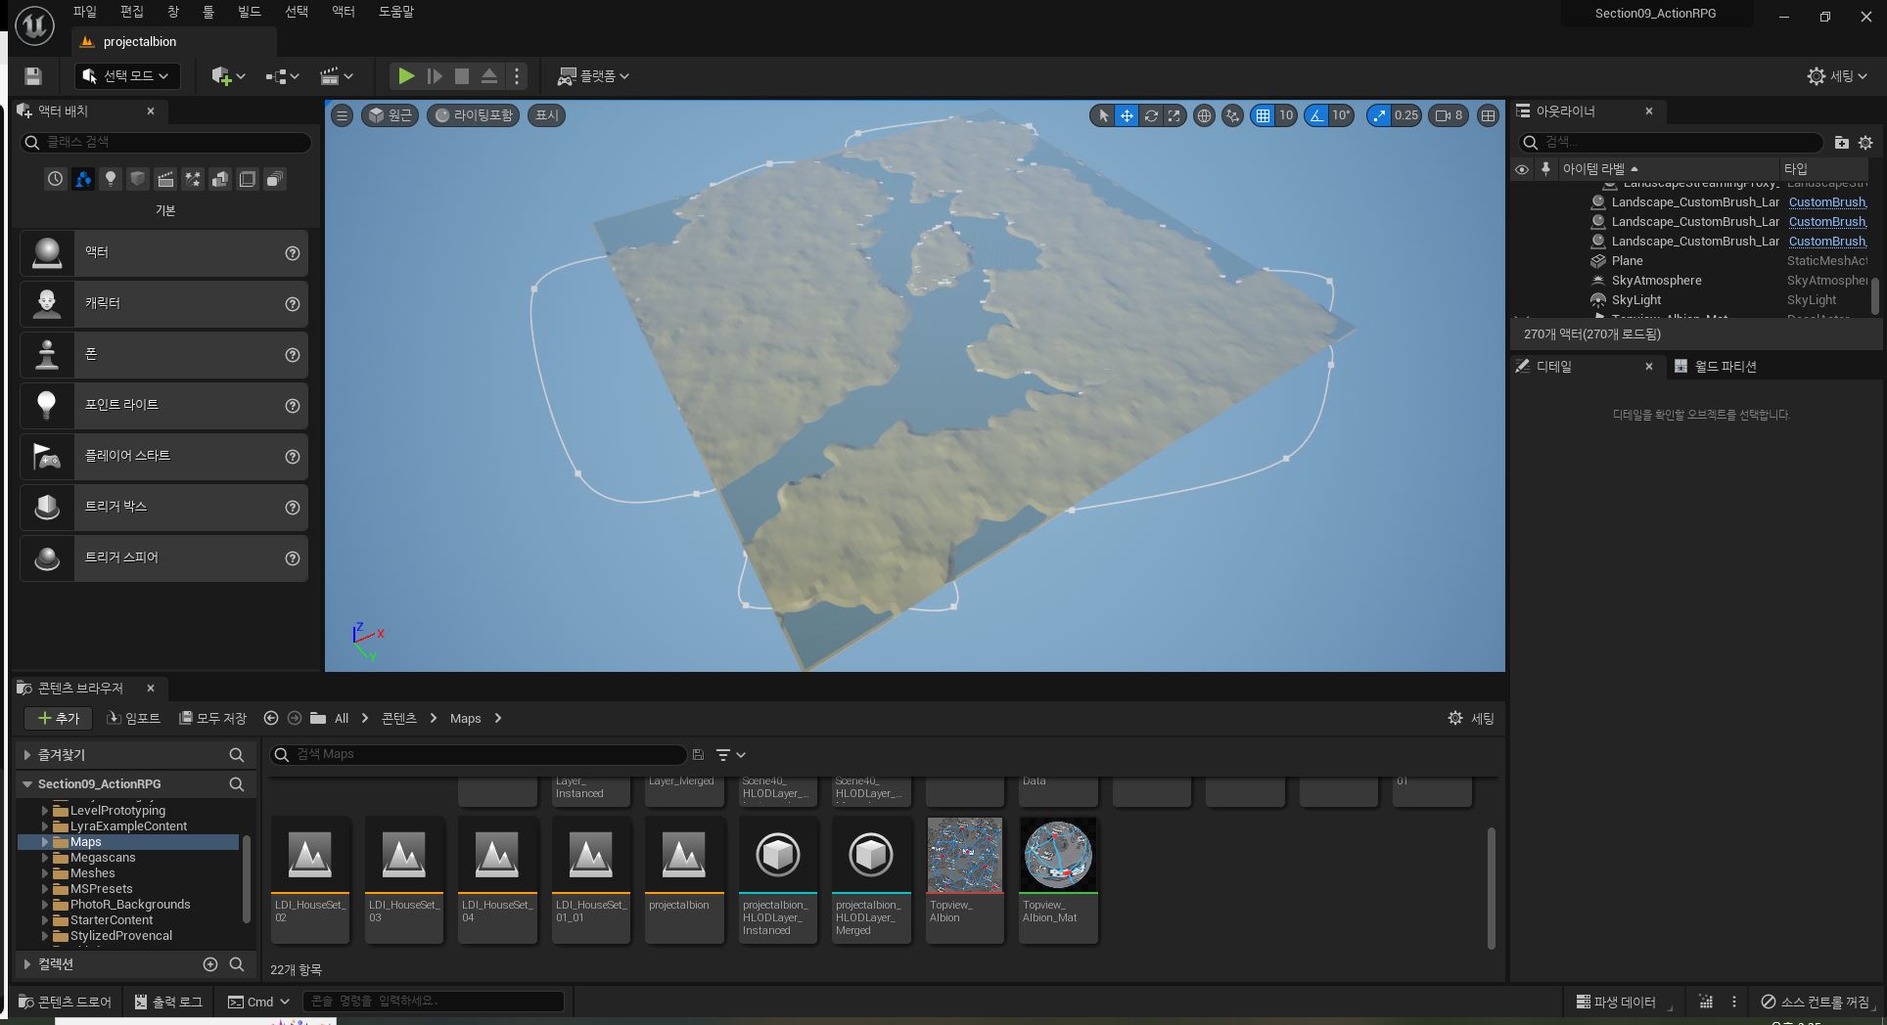Screen dimensions: 1887x1025
Task: Toggle scale snapping in viewport
Action: click(1380, 115)
